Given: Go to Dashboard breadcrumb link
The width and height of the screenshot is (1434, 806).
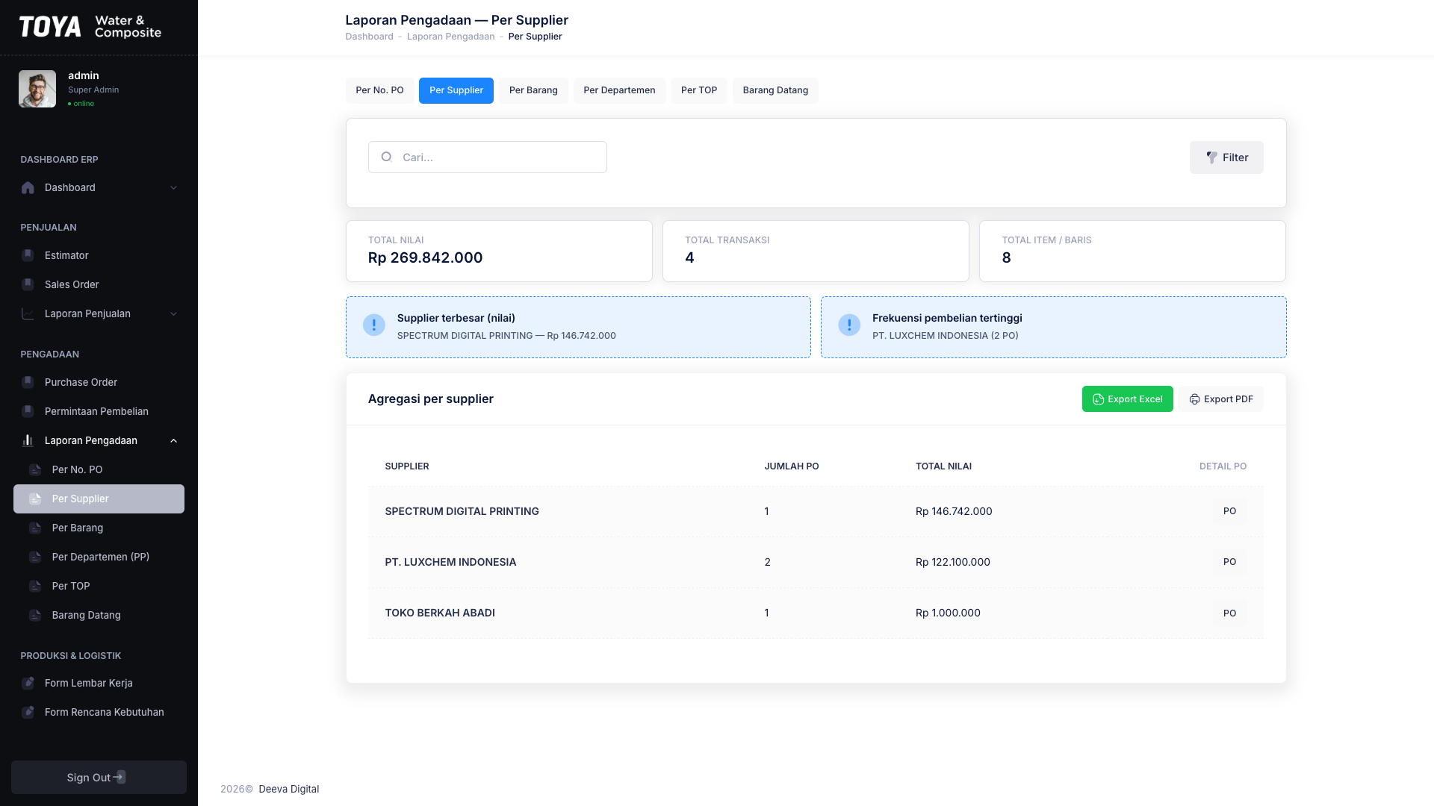Looking at the screenshot, I should click(x=369, y=37).
